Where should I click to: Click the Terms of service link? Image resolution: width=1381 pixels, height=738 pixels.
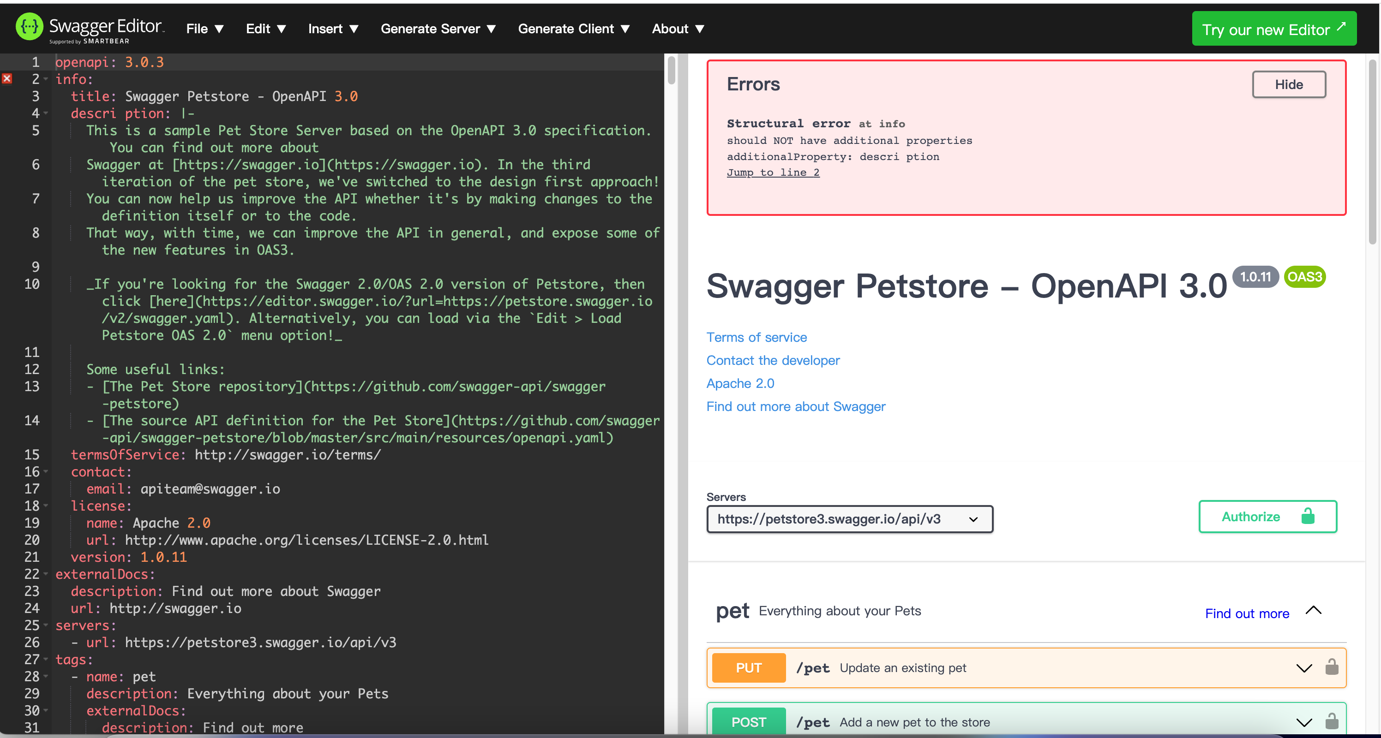[x=756, y=337]
